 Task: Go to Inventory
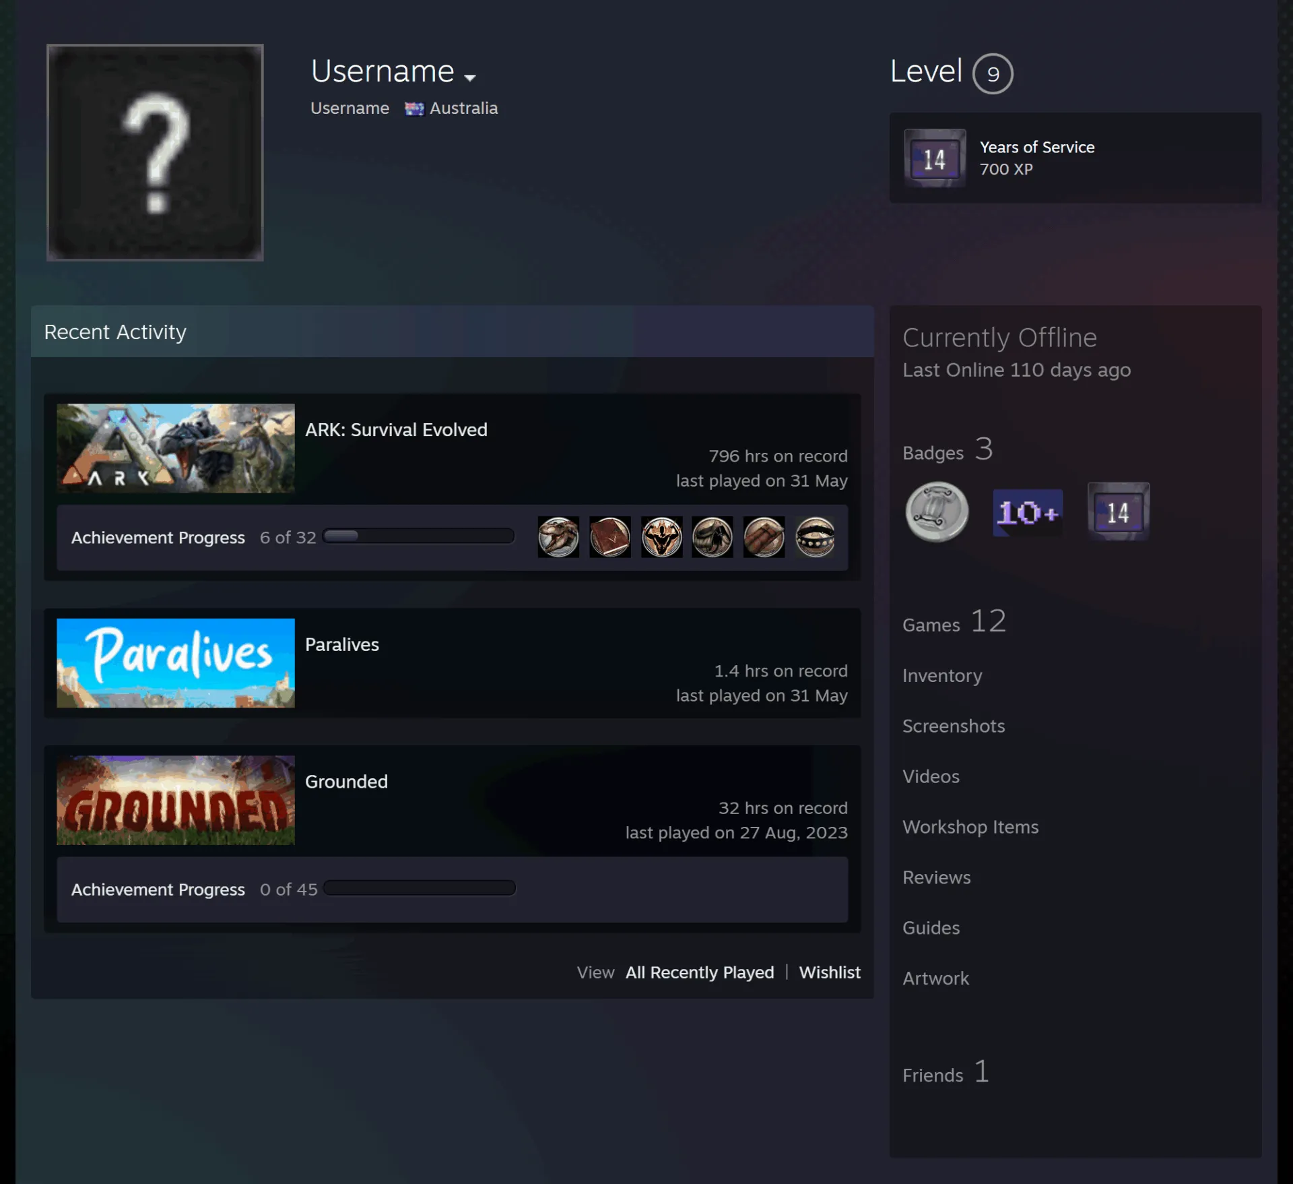[x=942, y=676]
